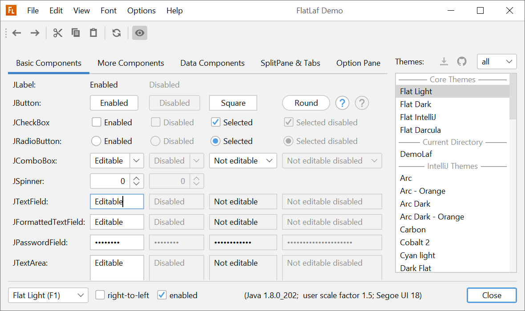Click the enabled blue help button

(x=342, y=103)
